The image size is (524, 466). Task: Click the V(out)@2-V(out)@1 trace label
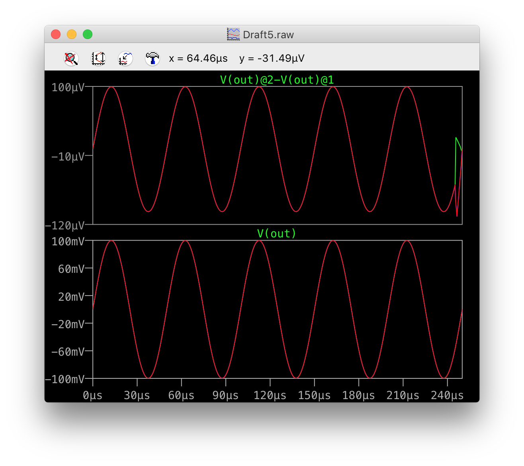(x=277, y=80)
